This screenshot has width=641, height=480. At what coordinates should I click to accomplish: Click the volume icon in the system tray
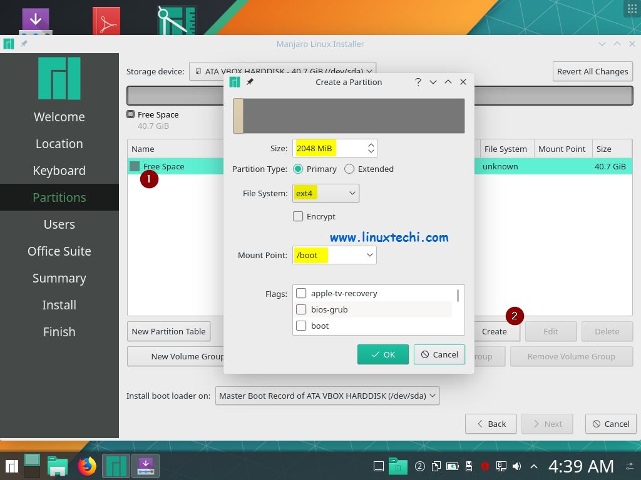(x=516, y=466)
